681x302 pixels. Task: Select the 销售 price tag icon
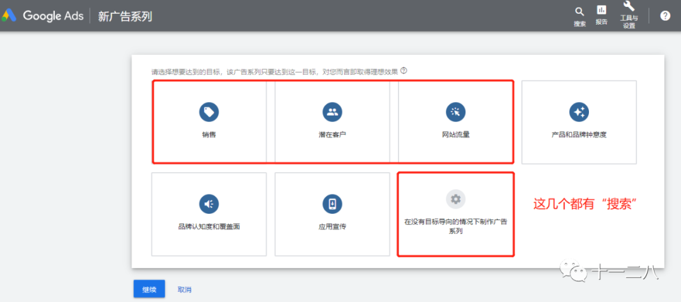(x=209, y=112)
